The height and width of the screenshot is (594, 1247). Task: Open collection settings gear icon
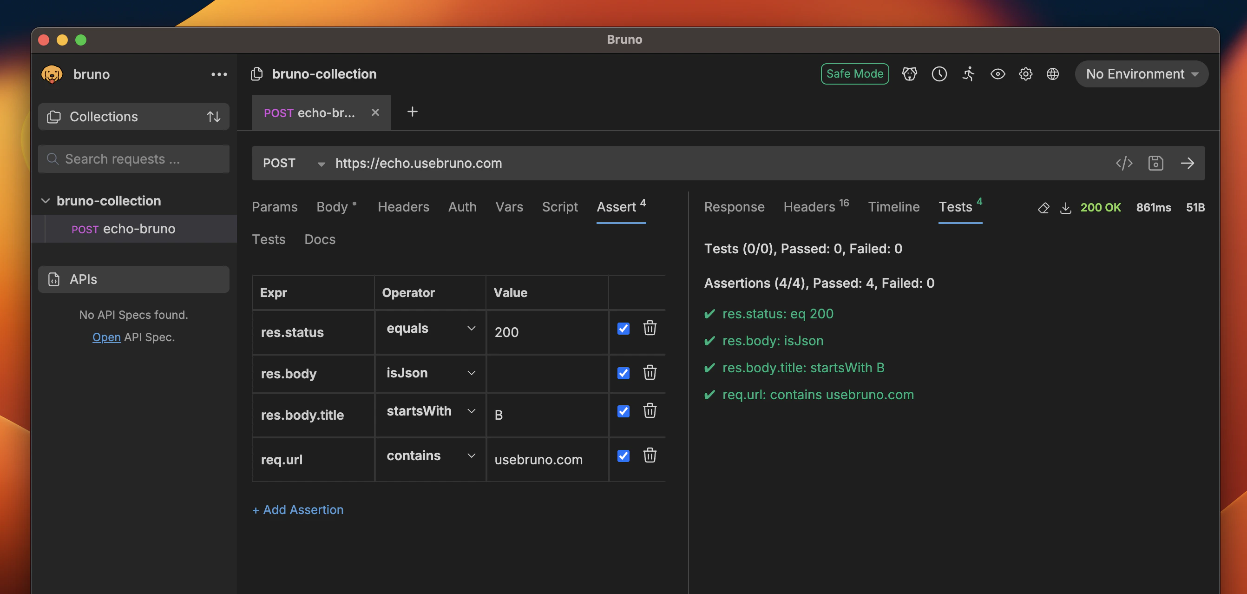(x=1025, y=73)
